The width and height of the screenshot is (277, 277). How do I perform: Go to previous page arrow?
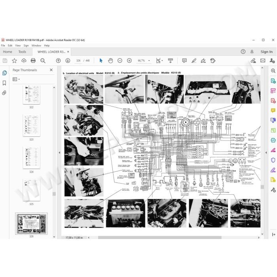pyautogui.click(x=58, y=61)
